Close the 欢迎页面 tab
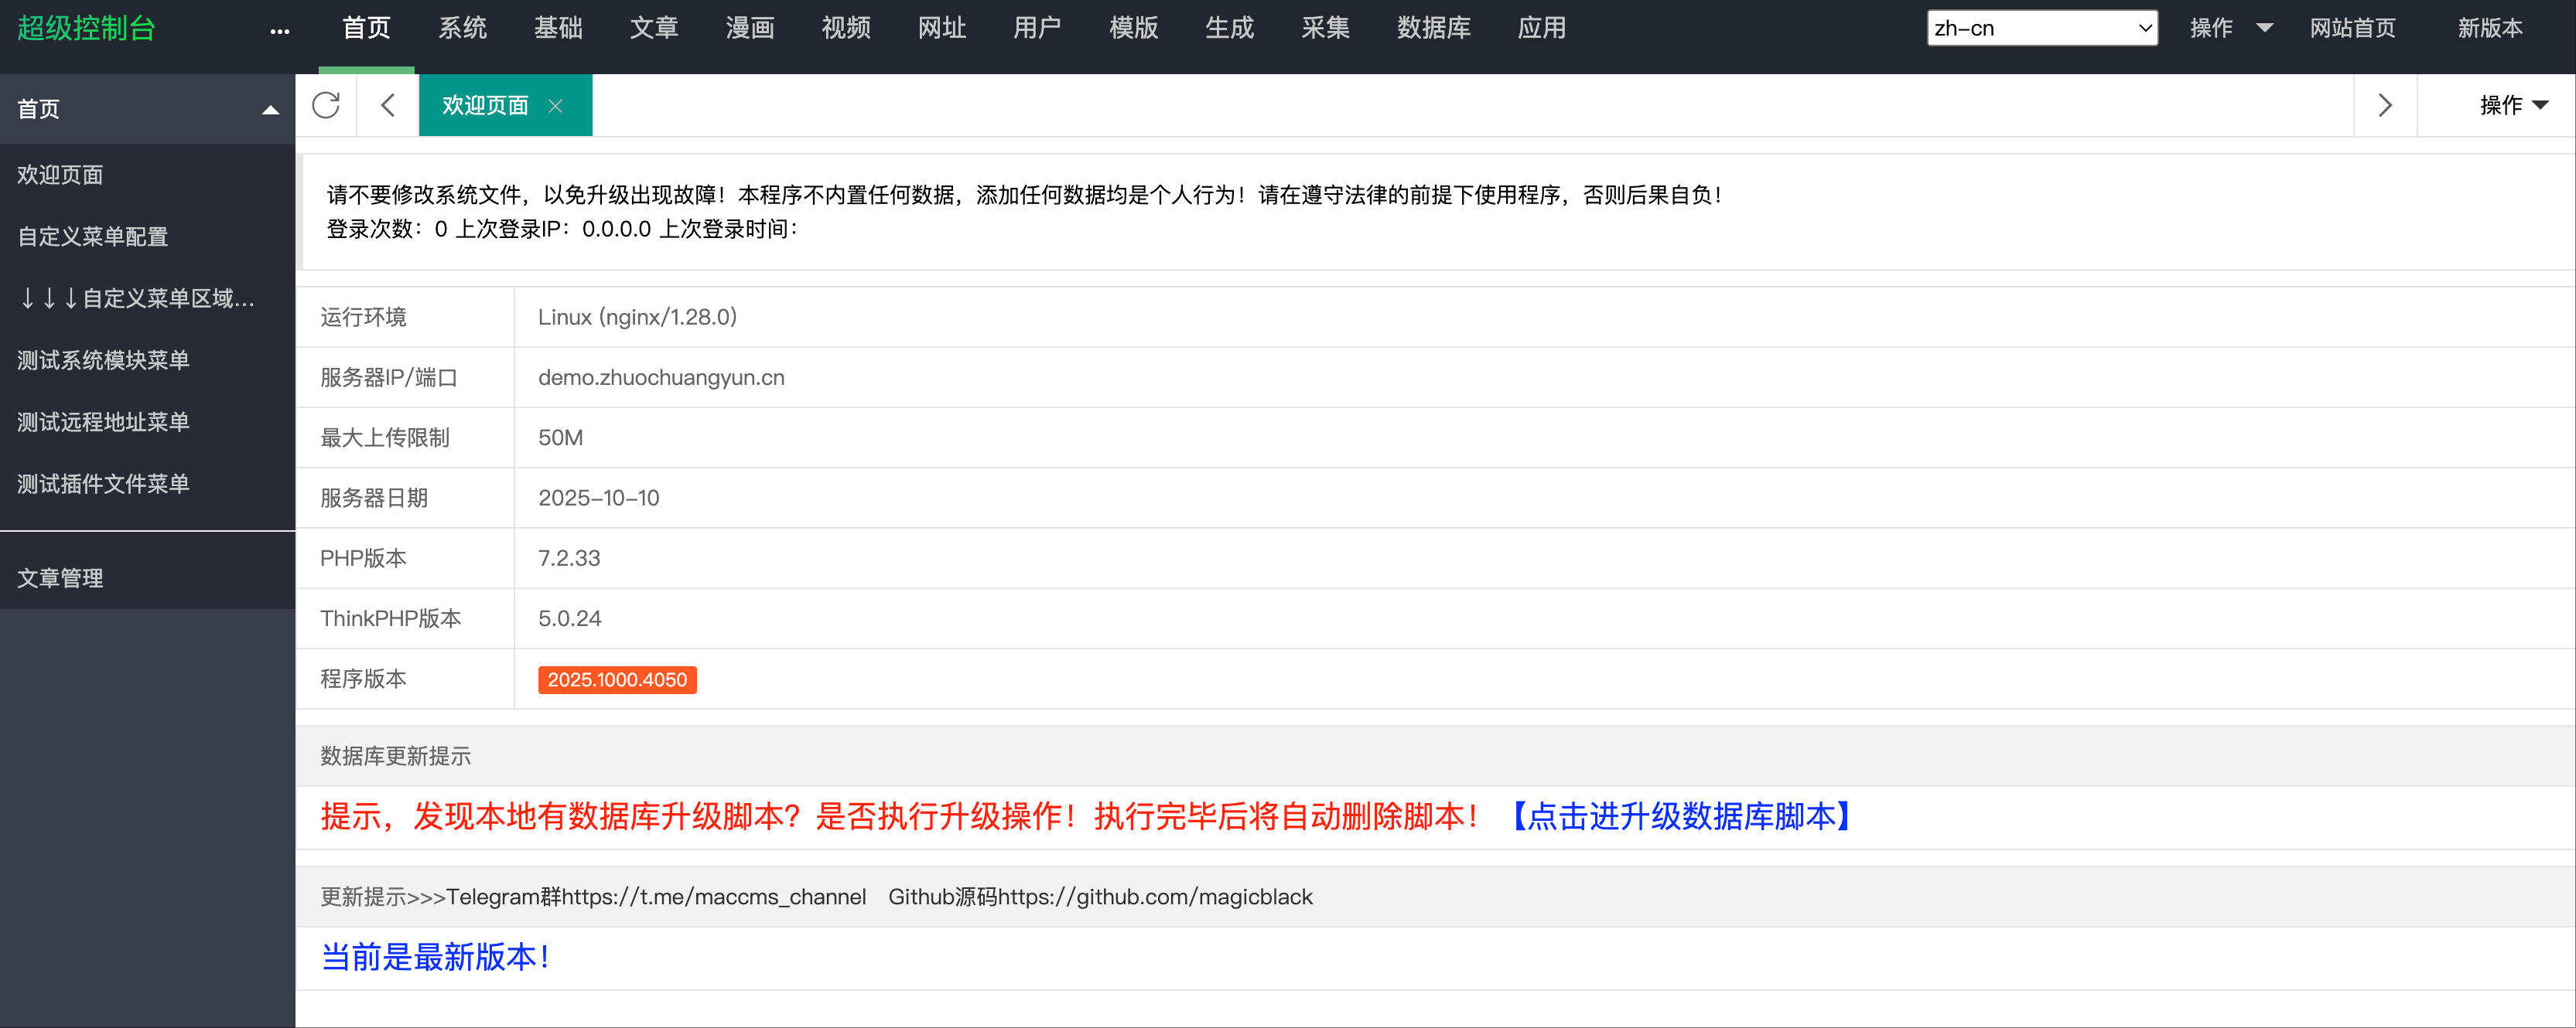2576x1028 pixels. [556, 106]
